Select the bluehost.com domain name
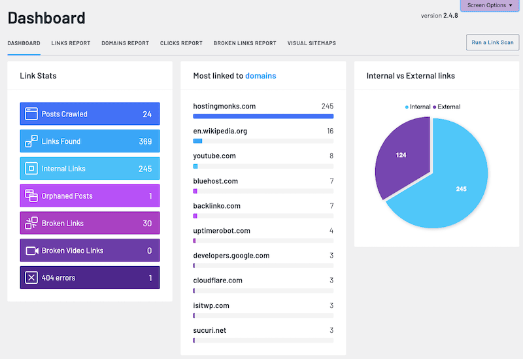Screen dimensions: 523x359 216,181
